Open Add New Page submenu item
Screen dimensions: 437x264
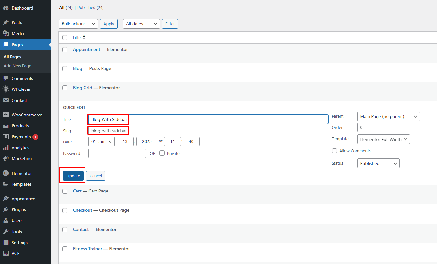(x=17, y=66)
